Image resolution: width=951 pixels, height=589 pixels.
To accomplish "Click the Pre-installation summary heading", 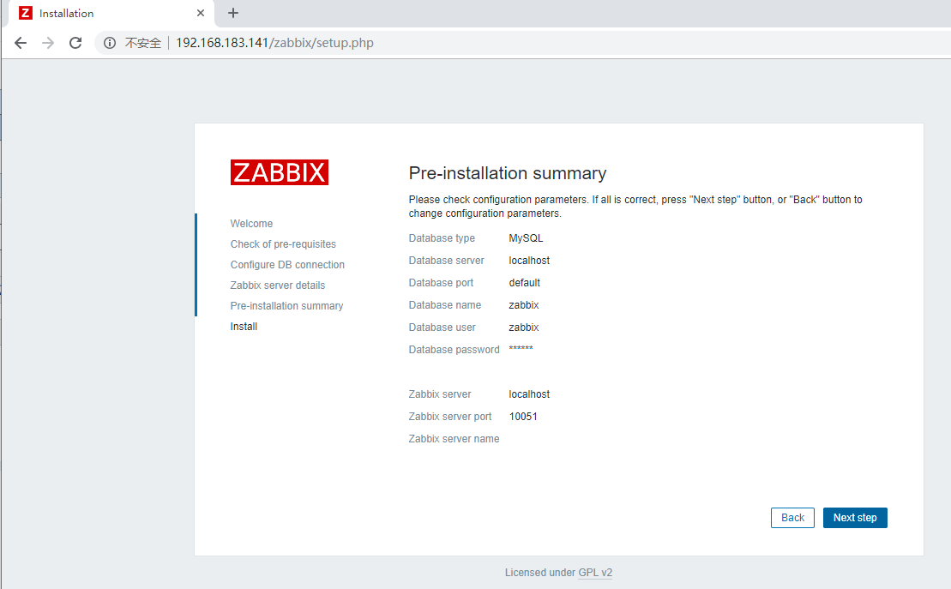I will tap(508, 173).
